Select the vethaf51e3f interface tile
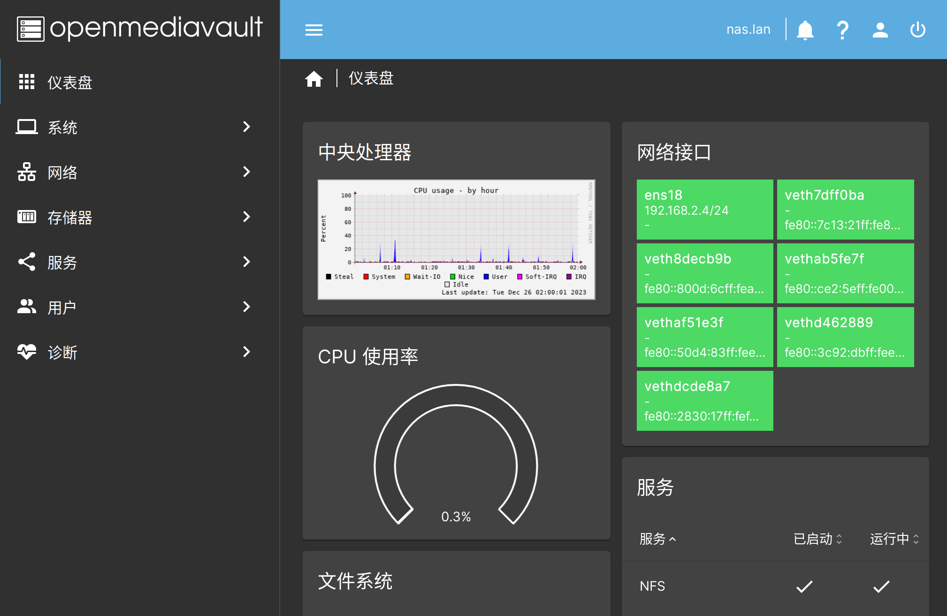 pos(705,337)
